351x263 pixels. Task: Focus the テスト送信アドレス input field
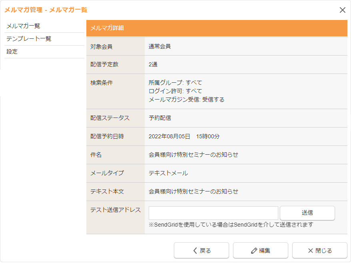213,213
